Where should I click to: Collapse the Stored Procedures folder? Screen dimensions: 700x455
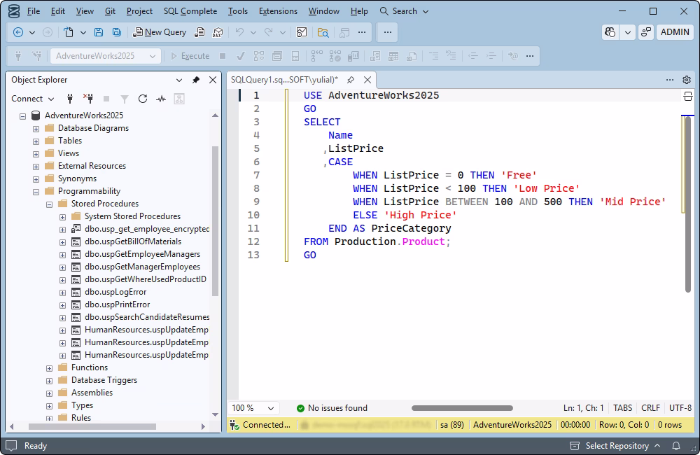(x=49, y=204)
